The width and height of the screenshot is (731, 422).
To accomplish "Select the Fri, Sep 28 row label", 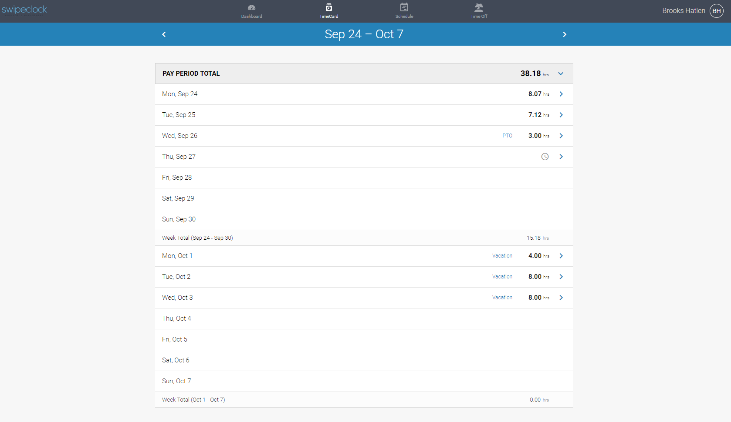I will 177,178.
